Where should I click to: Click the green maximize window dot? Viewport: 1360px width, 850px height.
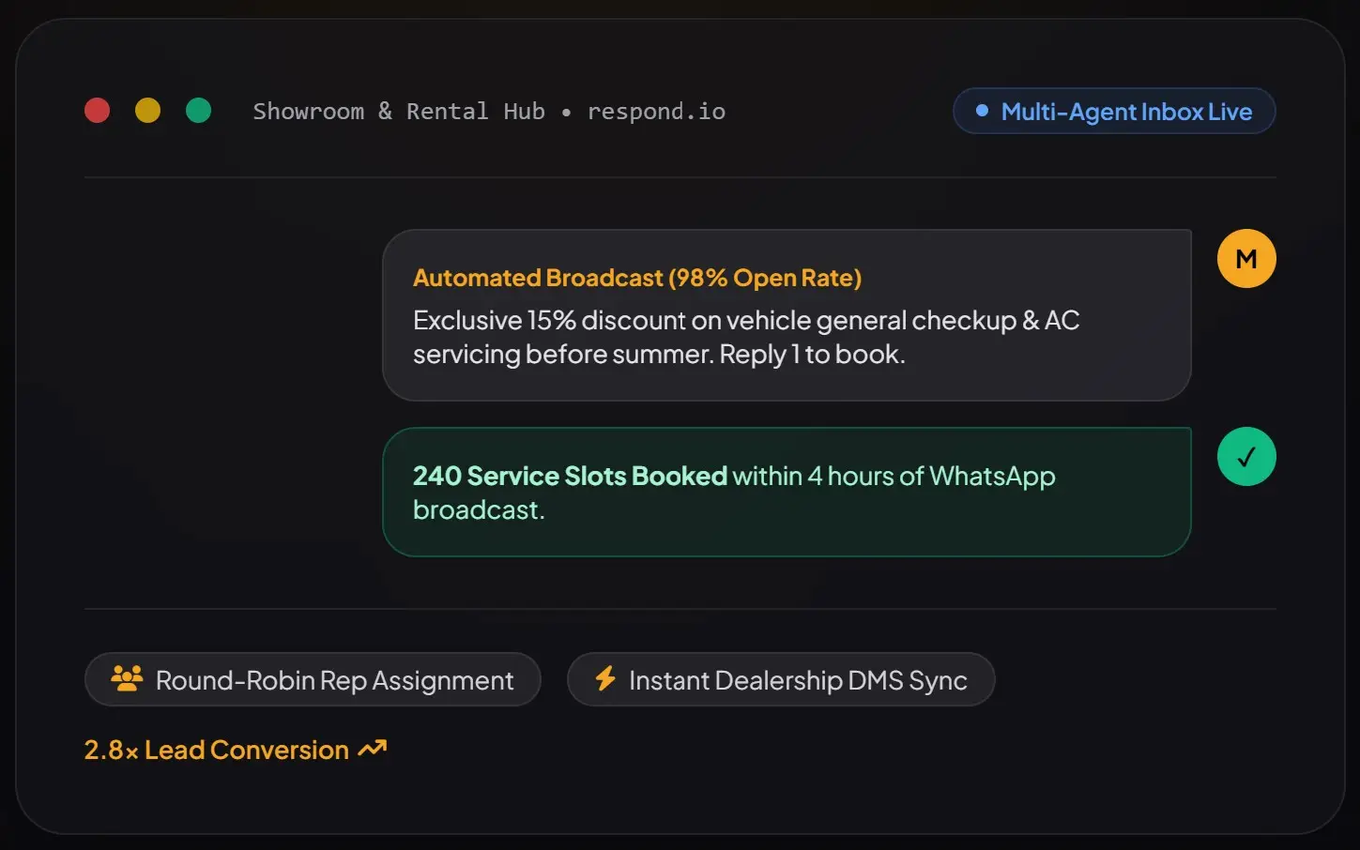pyautogui.click(x=199, y=111)
